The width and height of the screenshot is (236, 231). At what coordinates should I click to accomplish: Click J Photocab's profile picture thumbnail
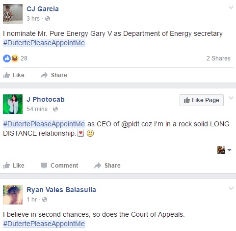13,104
